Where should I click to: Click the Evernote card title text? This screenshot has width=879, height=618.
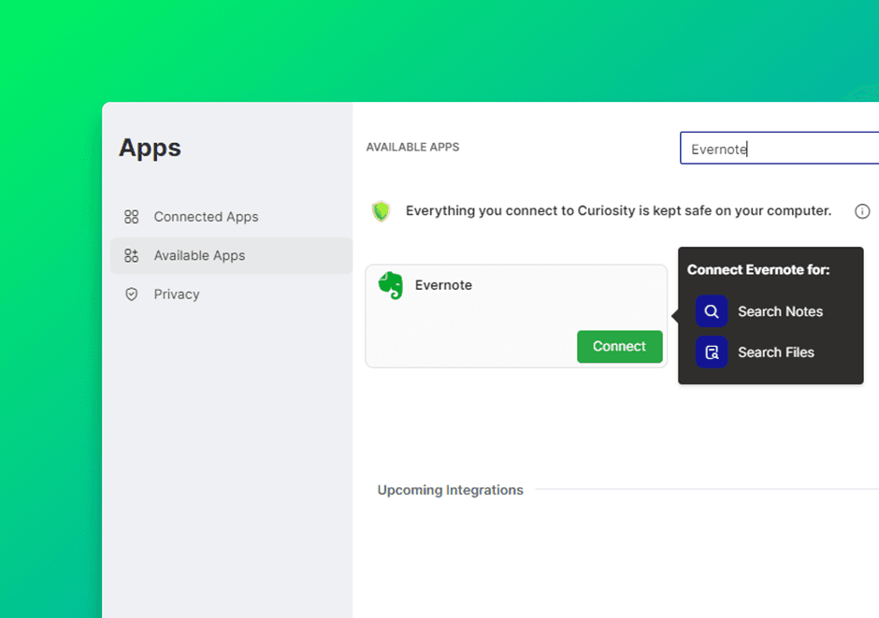(443, 285)
